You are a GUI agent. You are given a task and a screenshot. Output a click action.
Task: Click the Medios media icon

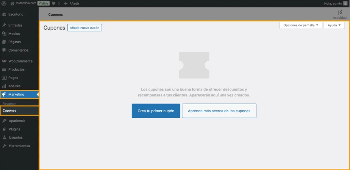click(4, 34)
